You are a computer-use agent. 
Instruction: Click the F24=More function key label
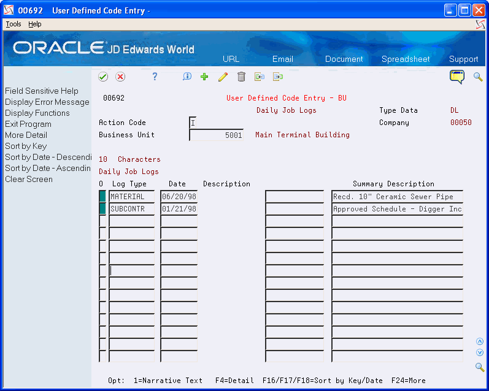tap(408, 381)
